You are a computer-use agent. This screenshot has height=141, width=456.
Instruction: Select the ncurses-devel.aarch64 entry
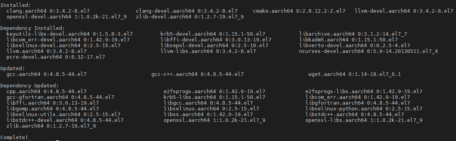point(369,51)
